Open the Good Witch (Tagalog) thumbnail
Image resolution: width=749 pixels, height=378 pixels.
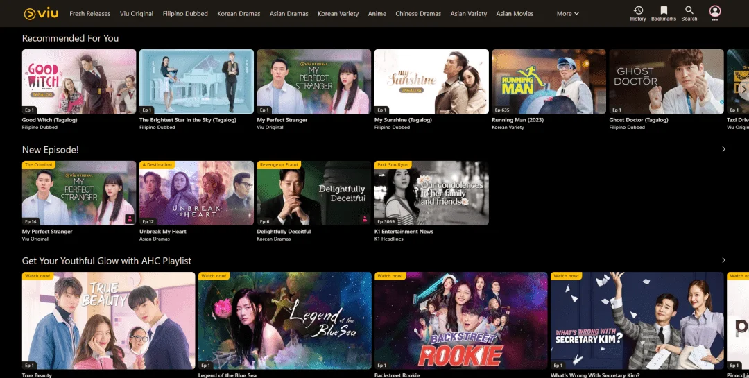(79, 81)
